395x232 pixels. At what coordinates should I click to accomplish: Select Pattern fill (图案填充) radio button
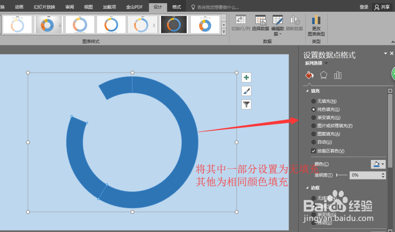click(x=313, y=134)
